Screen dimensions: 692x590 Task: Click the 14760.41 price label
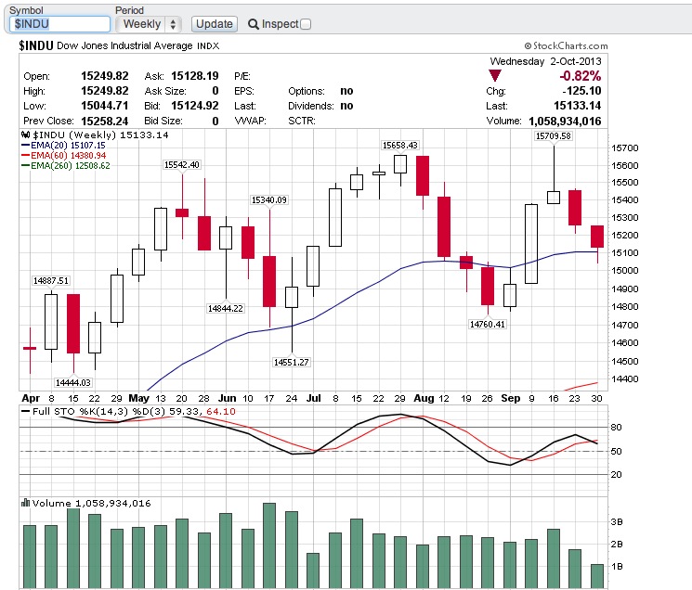(488, 325)
